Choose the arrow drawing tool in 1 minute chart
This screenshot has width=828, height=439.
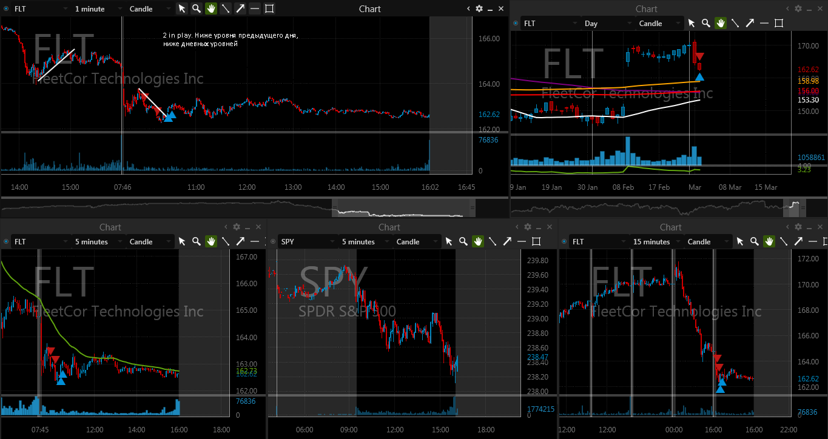tap(240, 8)
